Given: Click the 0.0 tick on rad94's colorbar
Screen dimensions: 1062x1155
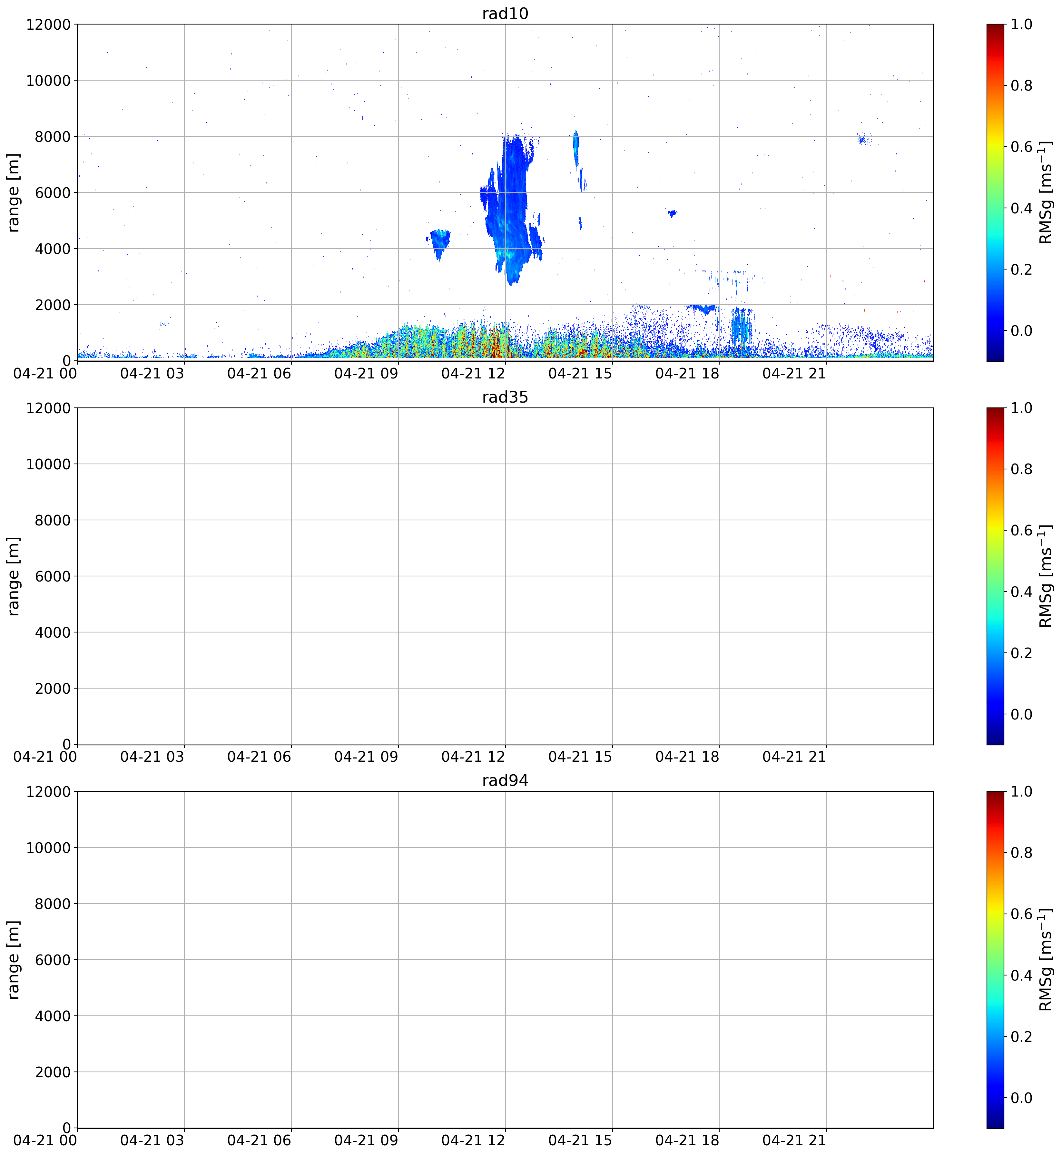Looking at the screenshot, I should 1022,1098.
